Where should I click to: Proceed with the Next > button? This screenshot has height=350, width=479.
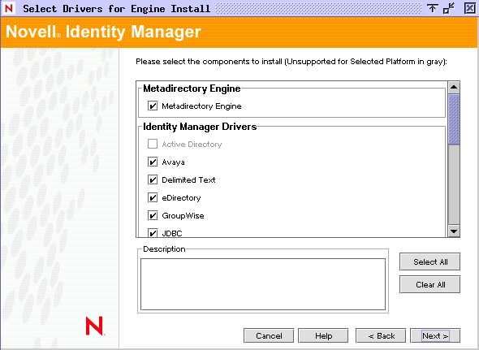435,336
